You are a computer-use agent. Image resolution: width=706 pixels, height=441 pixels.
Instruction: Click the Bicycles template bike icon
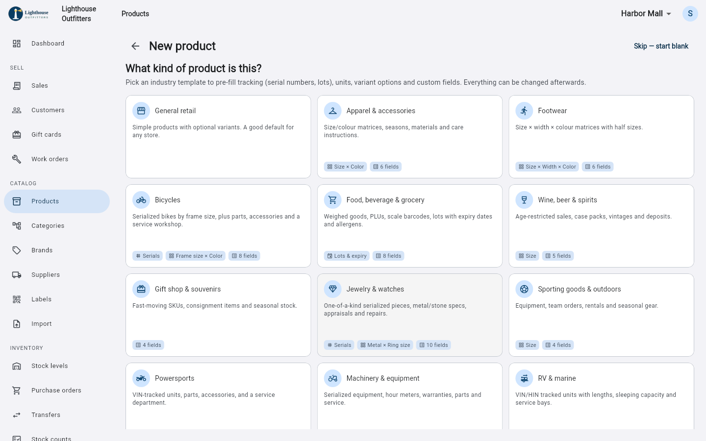[x=141, y=200]
